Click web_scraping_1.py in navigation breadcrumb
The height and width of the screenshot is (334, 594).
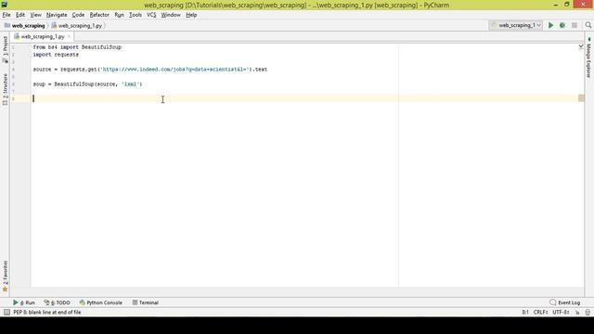pyautogui.click(x=77, y=26)
